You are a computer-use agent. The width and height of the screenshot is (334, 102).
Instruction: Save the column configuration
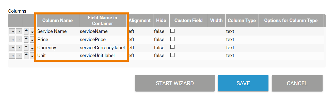pyautogui.click(x=243, y=83)
